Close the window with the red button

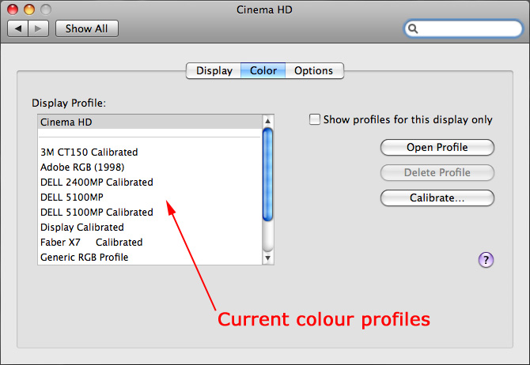tap(13, 9)
